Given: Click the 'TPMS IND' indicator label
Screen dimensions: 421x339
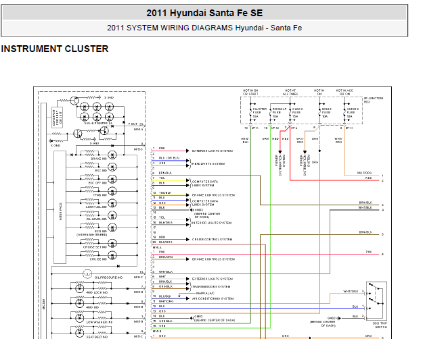Looking at the screenshot, I should [x=100, y=195].
